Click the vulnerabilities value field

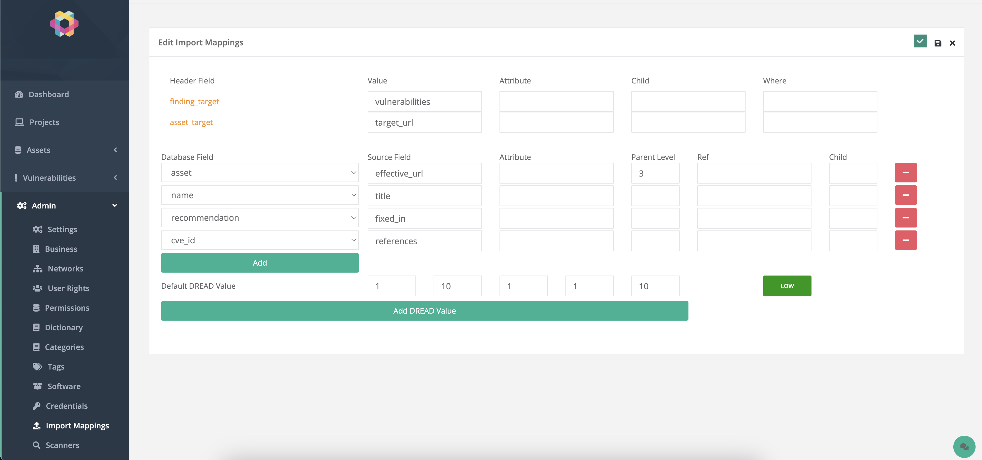click(x=424, y=101)
